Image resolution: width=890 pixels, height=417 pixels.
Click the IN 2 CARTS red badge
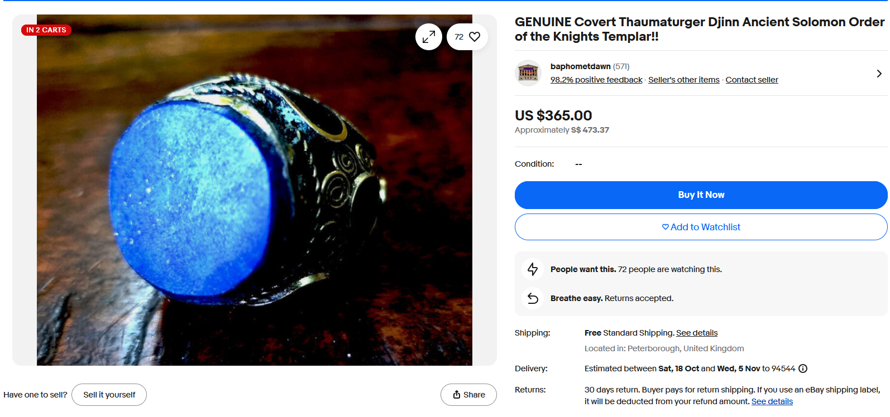[x=46, y=30]
